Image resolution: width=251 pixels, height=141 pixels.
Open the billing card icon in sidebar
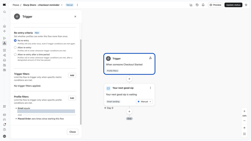click(x=4, y=115)
